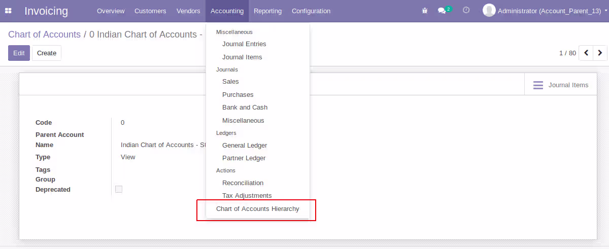609x249 pixels.
Task: Open the Configuration dropdown menu
Action: (311, 11)
